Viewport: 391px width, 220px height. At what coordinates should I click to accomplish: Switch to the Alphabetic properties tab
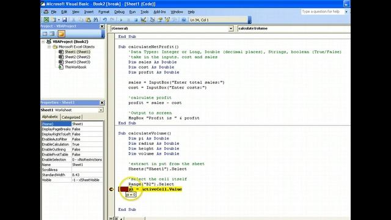tap(50, 117)
